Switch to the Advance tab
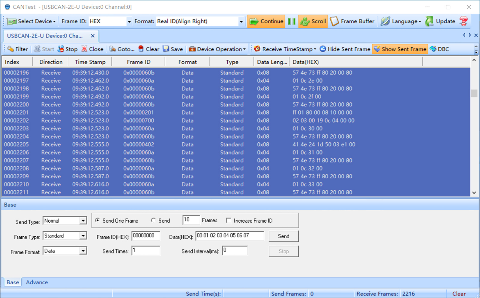Viewport: 480px width, 298px height. pyautogui.click(x=37, y=282)
